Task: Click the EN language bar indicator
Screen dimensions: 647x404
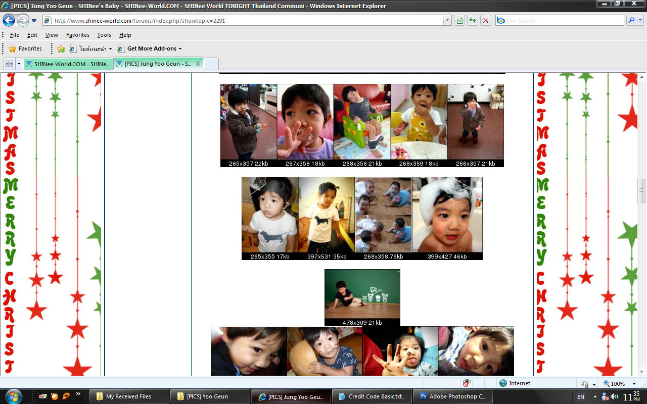Action: coord(581,397)
